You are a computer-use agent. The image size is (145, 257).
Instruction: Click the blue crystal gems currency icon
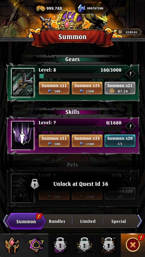(x=81, y=8)
